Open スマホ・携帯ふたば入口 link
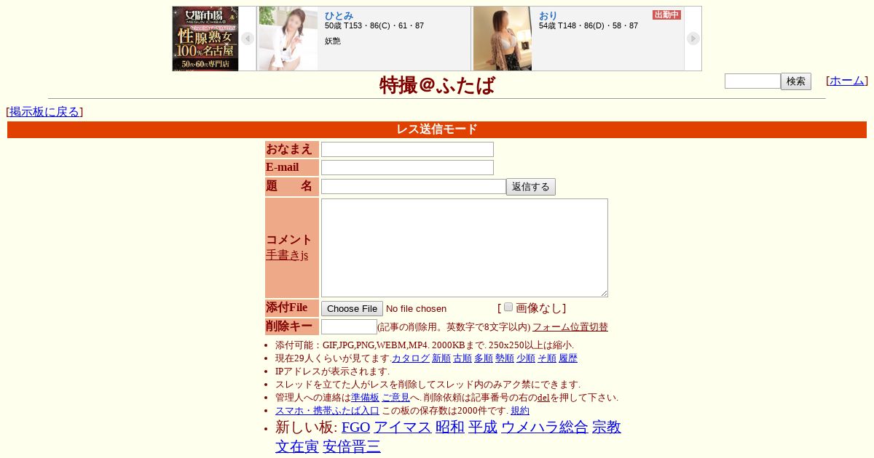 327,411
